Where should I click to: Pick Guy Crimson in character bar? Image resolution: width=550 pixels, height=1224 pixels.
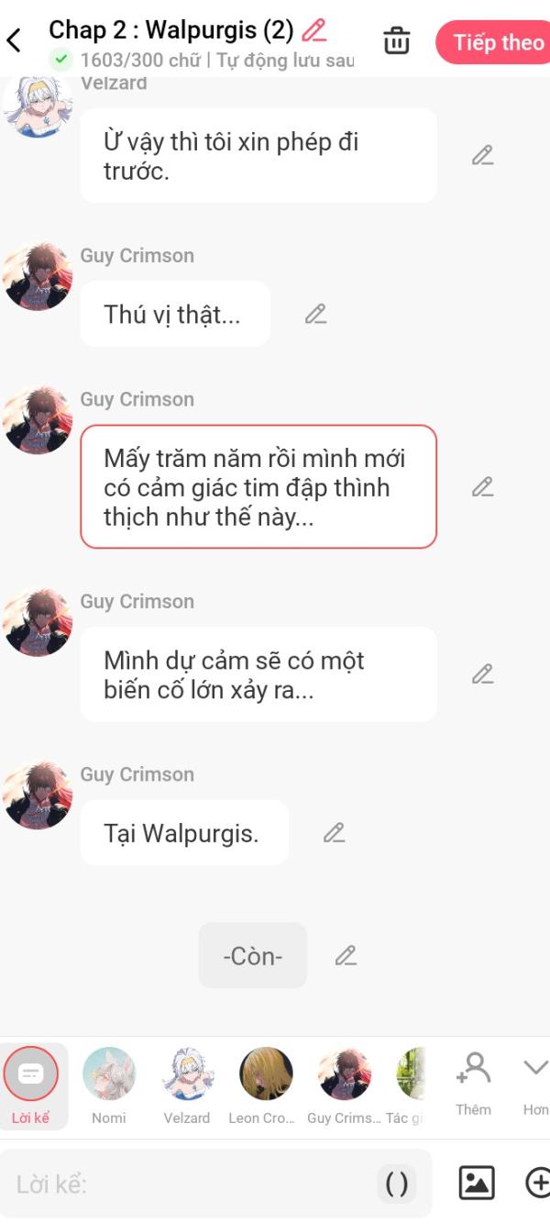tap(345, 1086)
